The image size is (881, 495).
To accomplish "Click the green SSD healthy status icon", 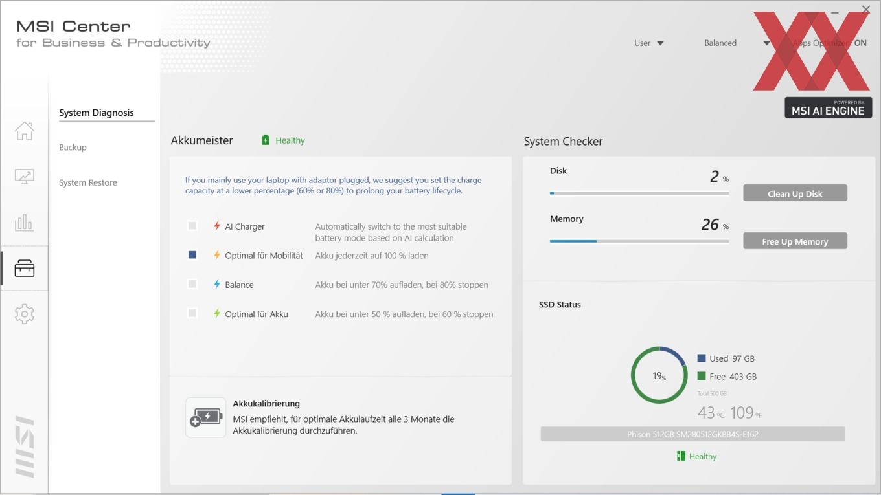I will (681, 456).
